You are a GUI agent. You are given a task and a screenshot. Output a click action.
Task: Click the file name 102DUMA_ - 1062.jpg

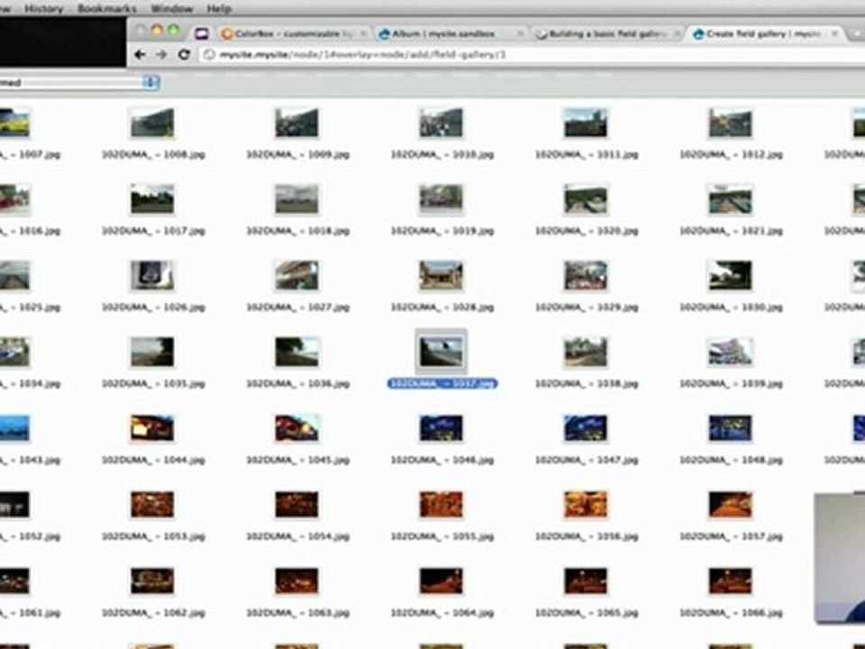[153, 613]
